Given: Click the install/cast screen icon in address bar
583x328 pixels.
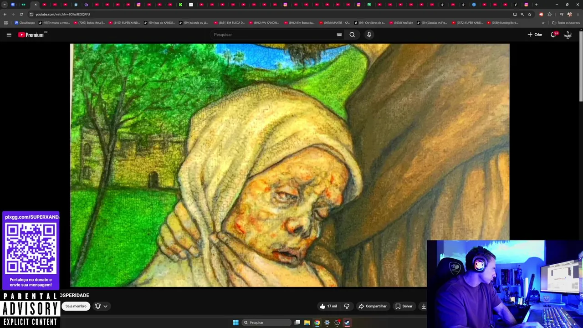Looking at the screenshot, I should (515, 14).
